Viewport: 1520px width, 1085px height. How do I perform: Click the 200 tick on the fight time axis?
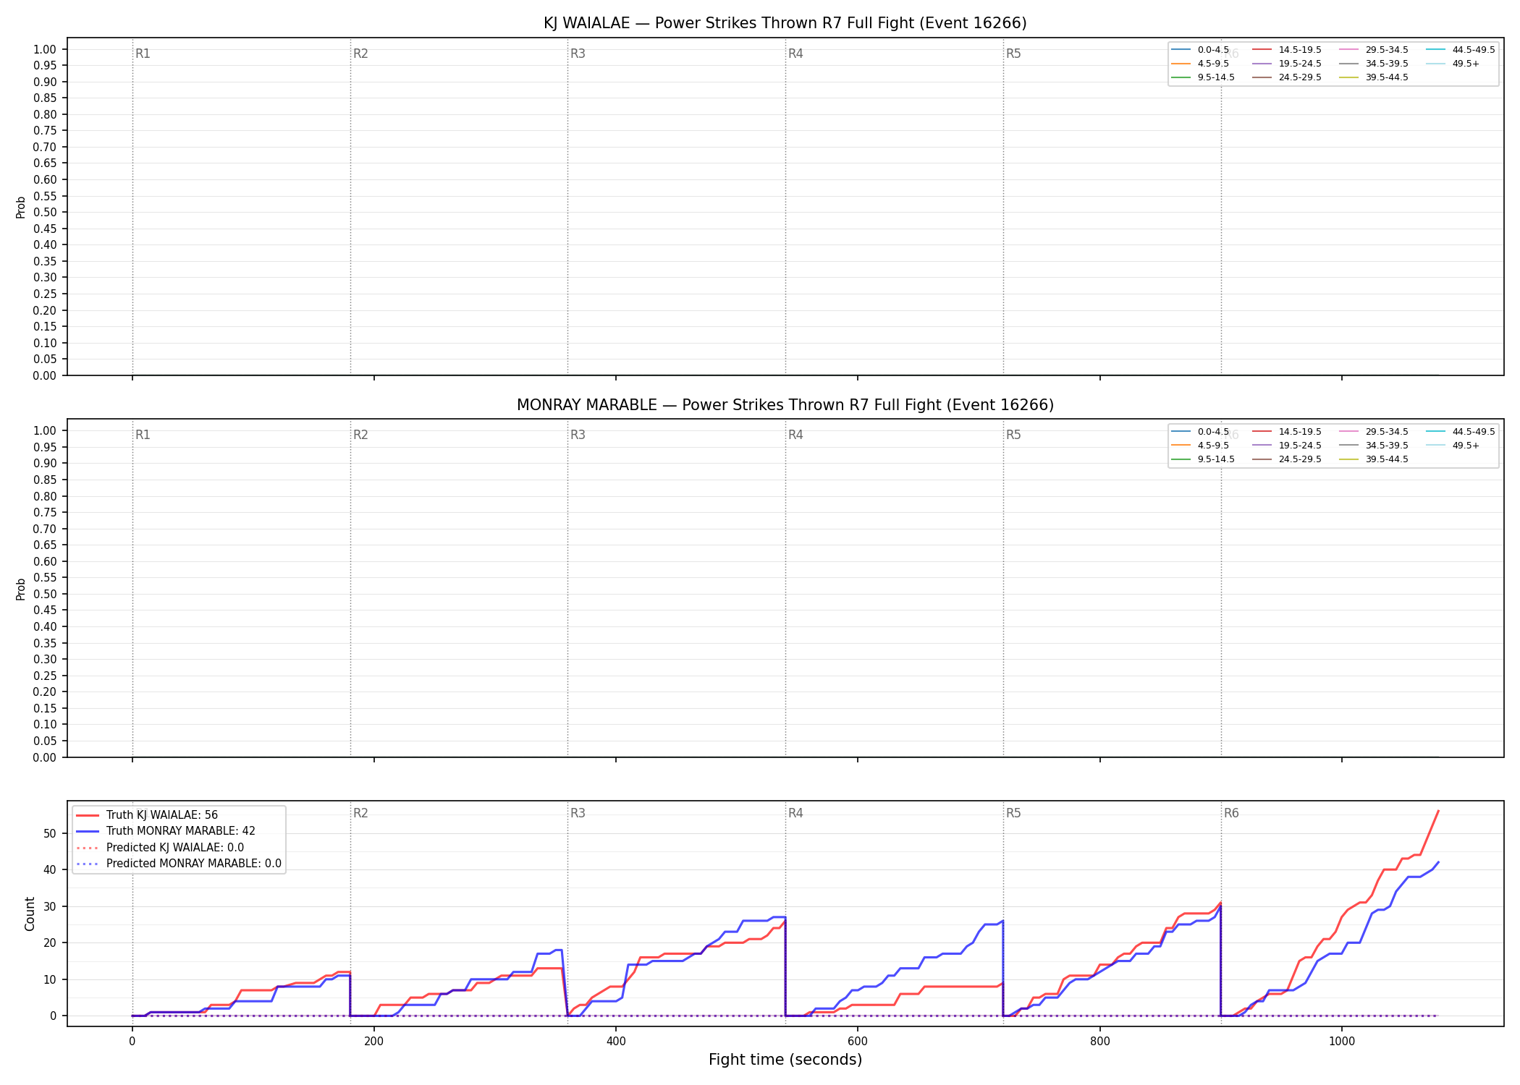click(x=373, y=1041)
